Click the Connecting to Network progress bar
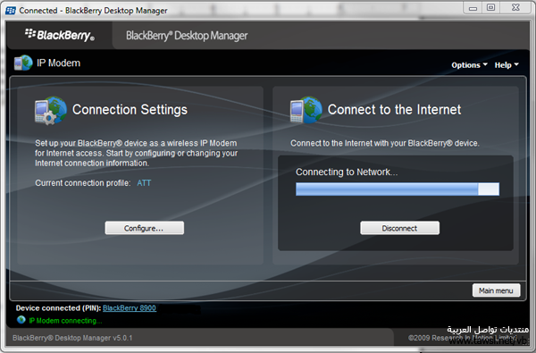The width and height of the screenshot is (536, 353). [x=398, y=189]
